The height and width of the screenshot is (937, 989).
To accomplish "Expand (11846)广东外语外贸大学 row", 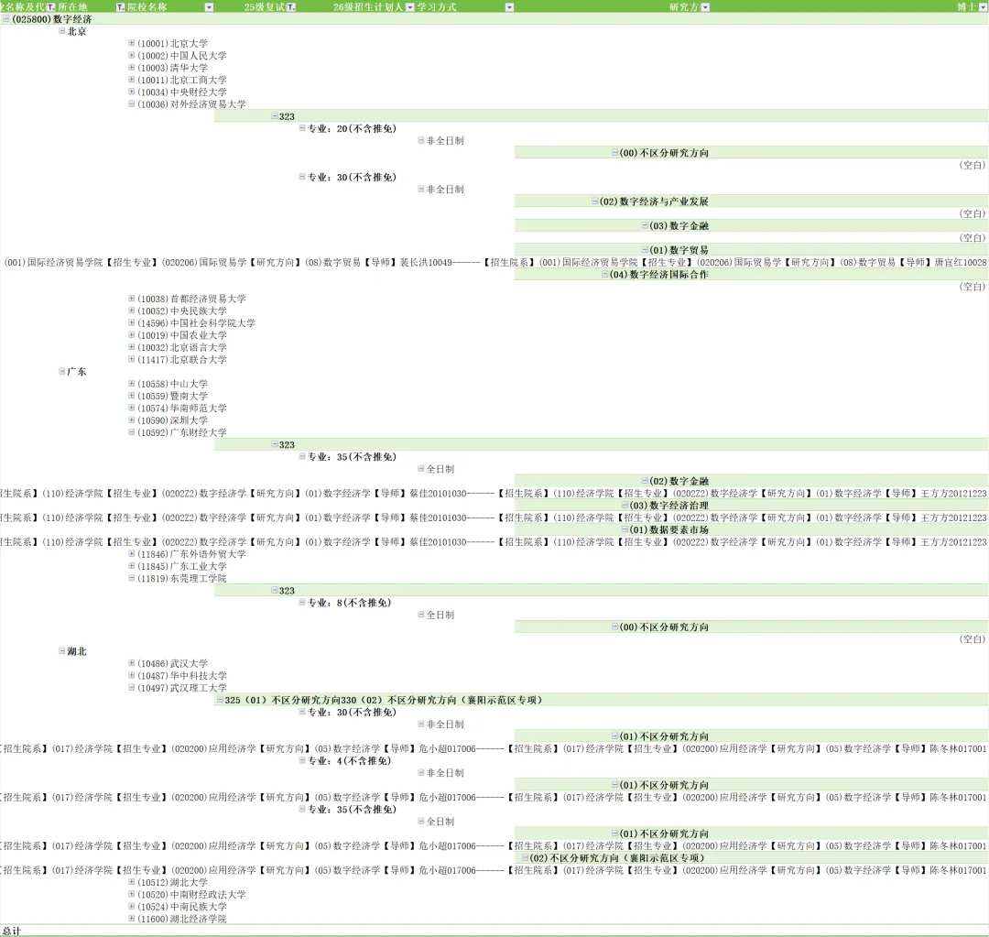I will 131,553.
